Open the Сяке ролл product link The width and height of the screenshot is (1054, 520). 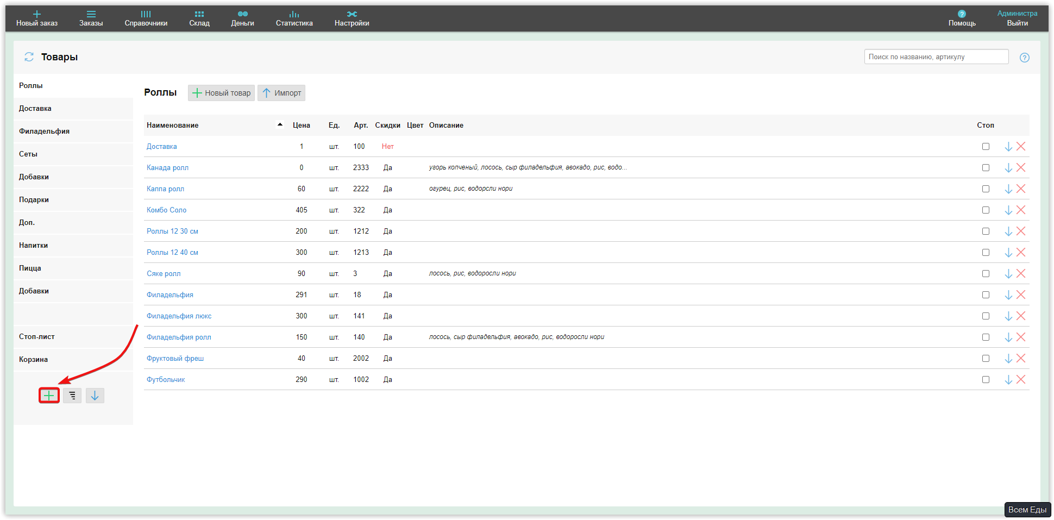tap(164, 273)
